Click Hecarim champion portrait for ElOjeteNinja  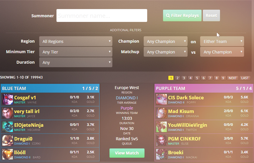(x=8, y=127)
